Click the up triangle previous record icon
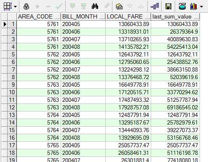The image size is (208, 162). coord(141,6)
